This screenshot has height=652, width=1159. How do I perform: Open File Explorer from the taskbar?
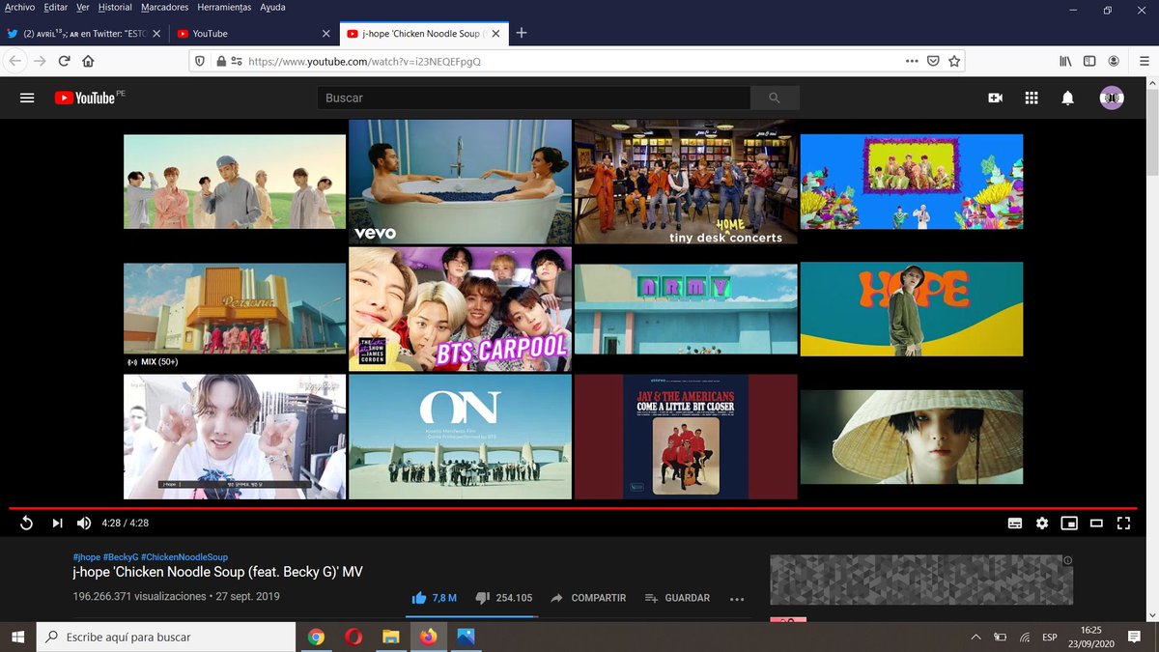[391, 637]
